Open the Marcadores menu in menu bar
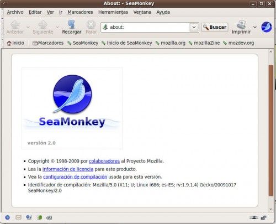 pos(80,12)
